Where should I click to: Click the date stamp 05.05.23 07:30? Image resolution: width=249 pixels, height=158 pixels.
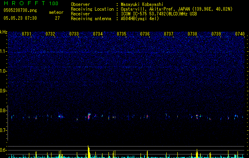tap(20, 18)
